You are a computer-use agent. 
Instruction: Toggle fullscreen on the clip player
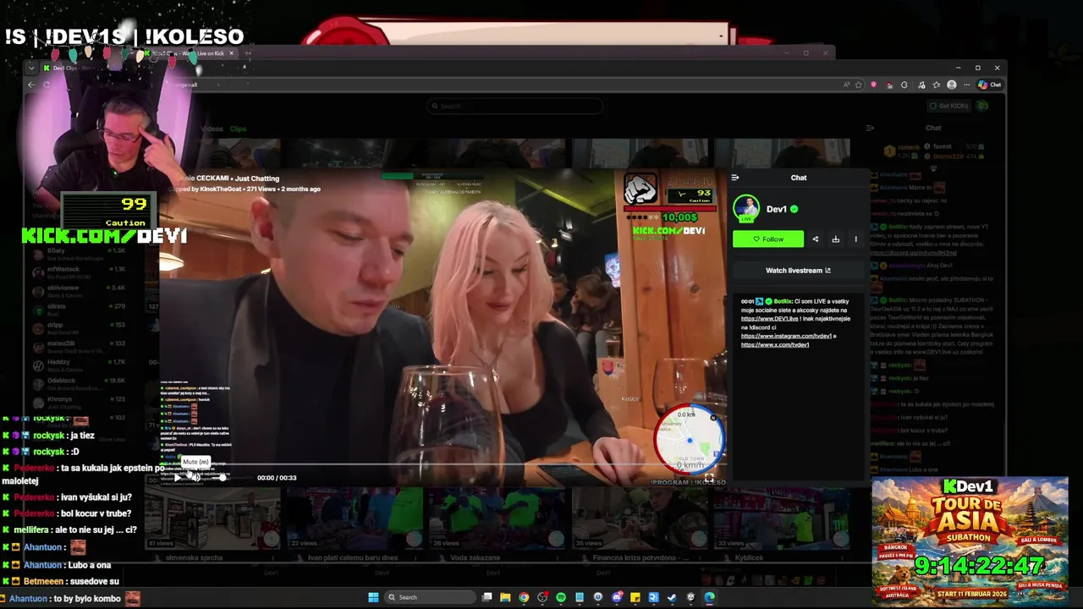coord(709,478)
